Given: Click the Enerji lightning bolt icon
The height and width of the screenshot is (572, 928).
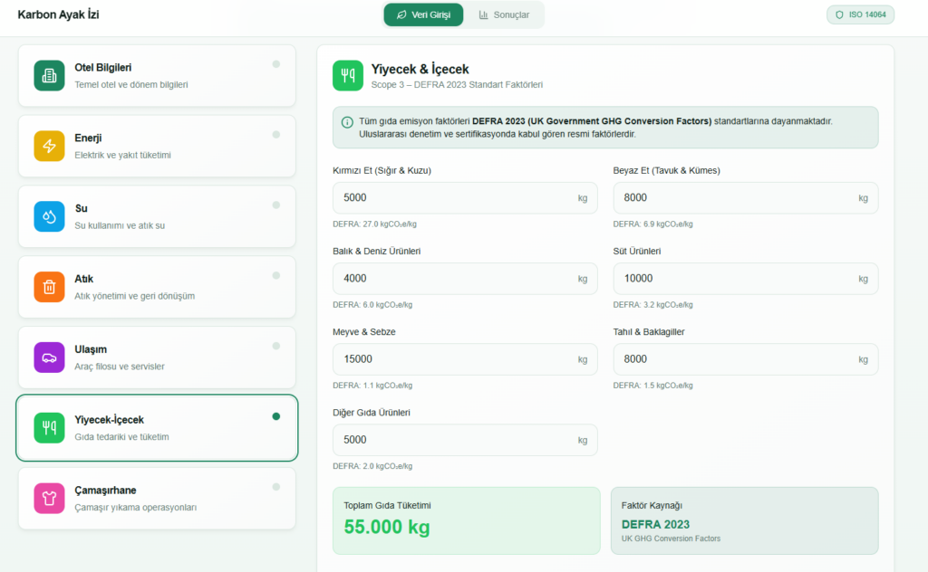Looking at the screenshot, I should pos(49,146).
